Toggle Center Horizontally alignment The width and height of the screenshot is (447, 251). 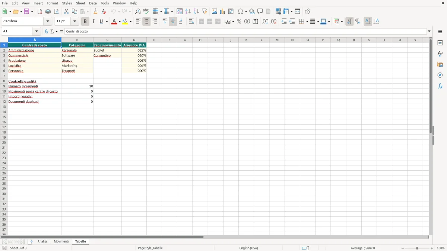tap(146, 22)
